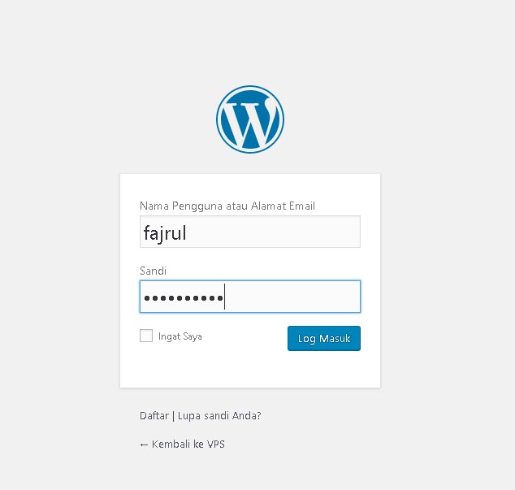Open the Daftar registration link
The width and height of the screenshot is (515, 490).
[154, 416]
